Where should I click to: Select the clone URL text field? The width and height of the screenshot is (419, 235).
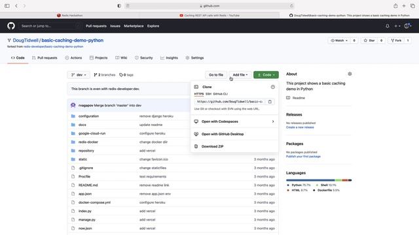click(x=230, y=102)
